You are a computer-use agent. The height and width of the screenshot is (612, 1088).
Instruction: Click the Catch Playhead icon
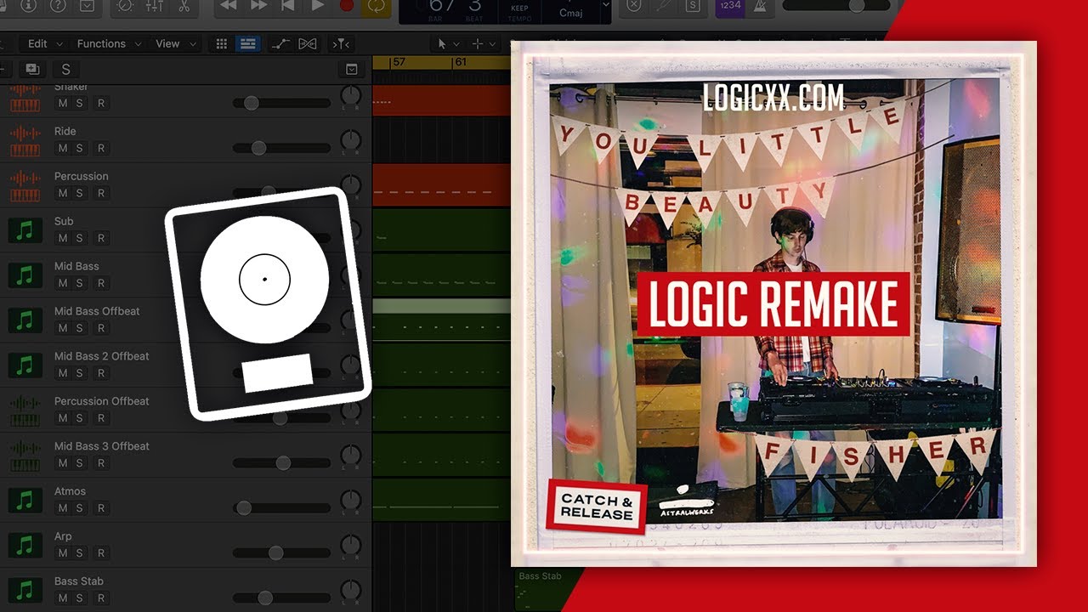coord(341,43)
